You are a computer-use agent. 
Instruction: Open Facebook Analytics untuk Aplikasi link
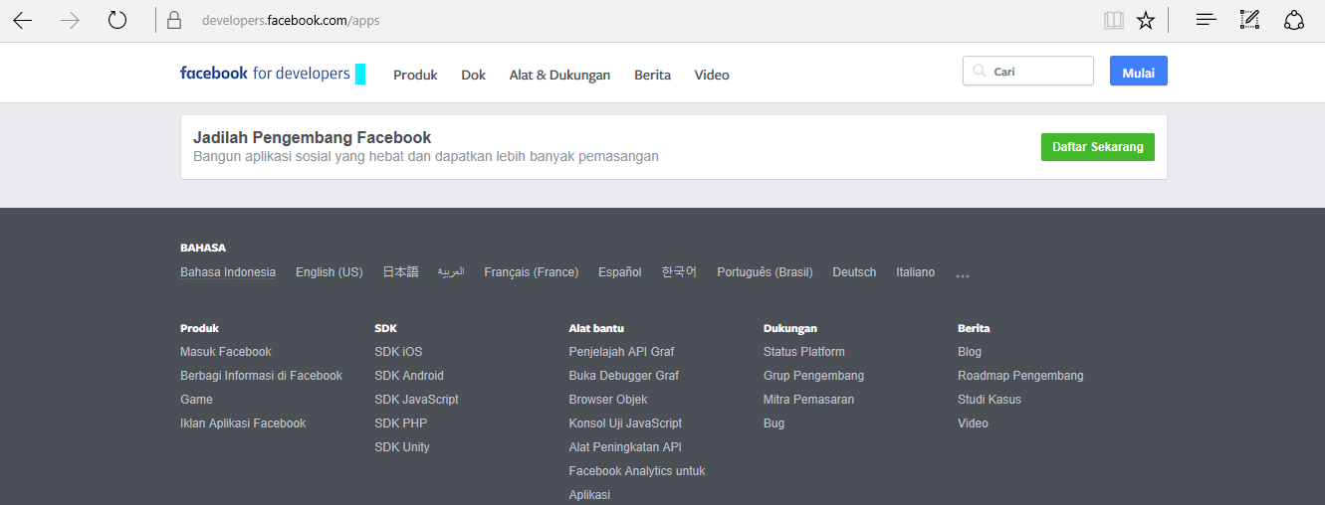[x=637, y=483]
